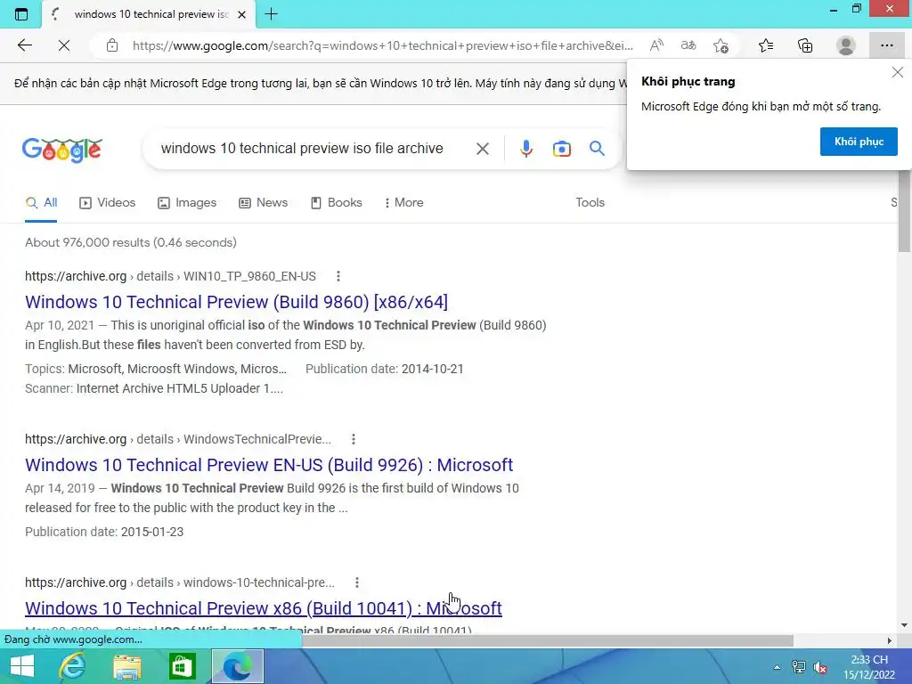This screenshot has width=912, height=684.
Task: Open Windows 10 Technical Preview EN-US Build 9926
Action: click(269, 465)
